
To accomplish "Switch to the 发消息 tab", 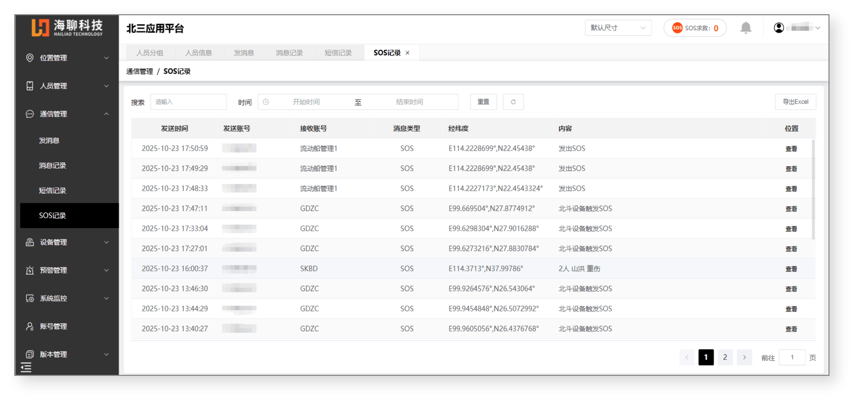I will point(244,53).
